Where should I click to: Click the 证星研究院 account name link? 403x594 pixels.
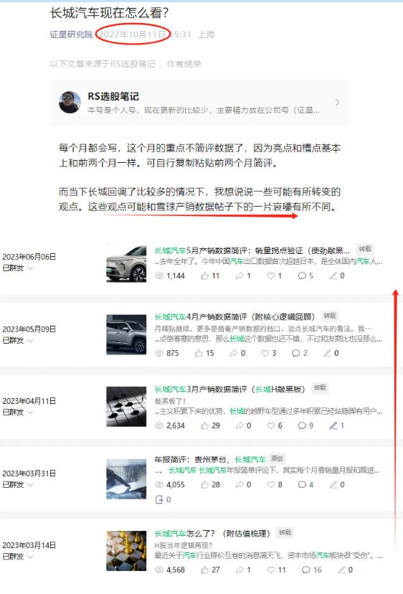pyautogui.click(x=71, y=34)
